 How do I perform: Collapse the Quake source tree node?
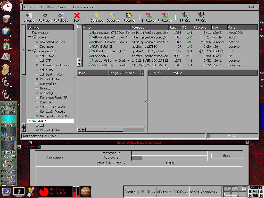pyautogui.click(x=30, y=37)
